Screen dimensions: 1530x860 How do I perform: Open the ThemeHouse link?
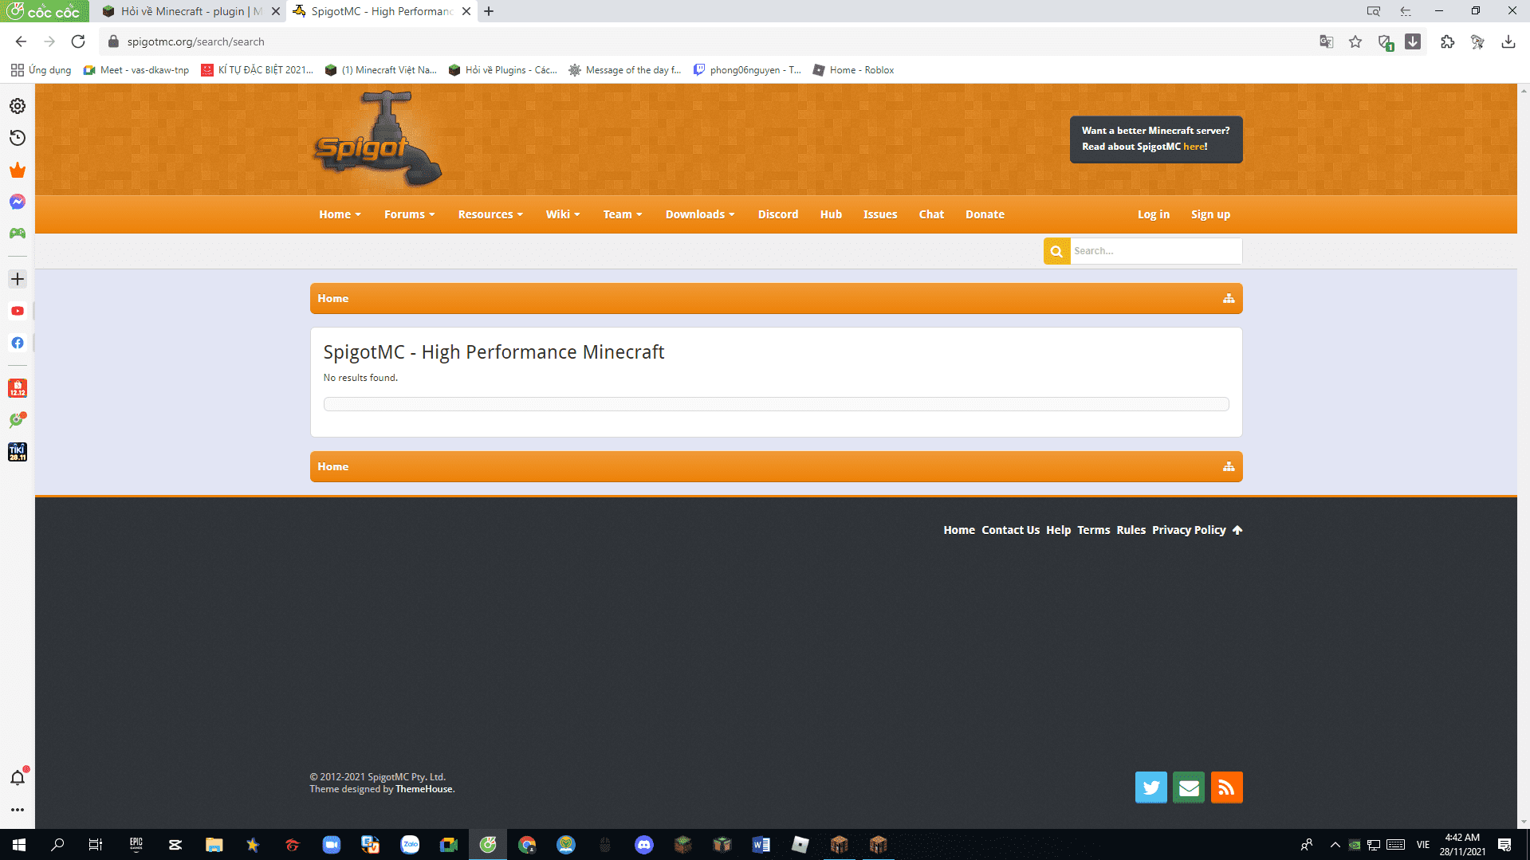click(424, 789)
